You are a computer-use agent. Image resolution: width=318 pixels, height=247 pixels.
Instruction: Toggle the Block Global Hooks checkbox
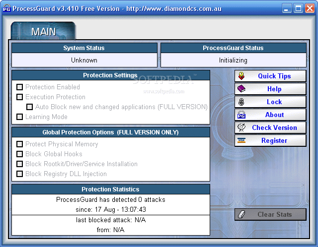coord(20,154)
